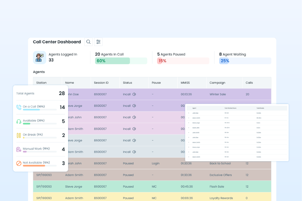Image resolution: width=302 pixels, height=201 pixels.
Task: Sort by the Status column header
Action: [x=127, y=83]
